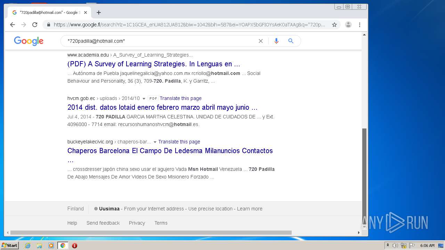Switch to Chrome in the taskbar
Viewport: 445px width, 250px height.
(x=63, y=245)
